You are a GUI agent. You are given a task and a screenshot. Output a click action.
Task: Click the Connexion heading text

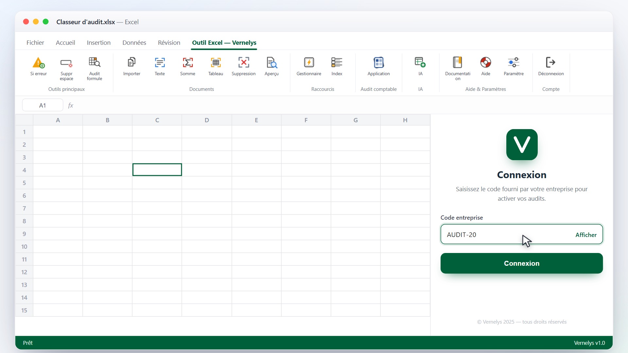click(x=522, y=175)
